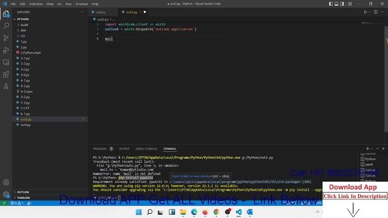The width and height of the screenshot is (388, 218).
Task: Place cursor on 'mail' code line
Action: (109, 39)
